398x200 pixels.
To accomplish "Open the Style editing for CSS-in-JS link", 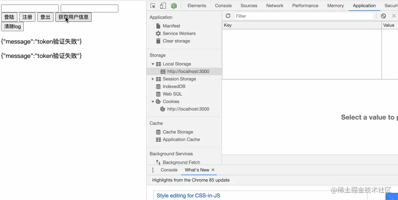I will pyautogui.click(x=188, y=195).
